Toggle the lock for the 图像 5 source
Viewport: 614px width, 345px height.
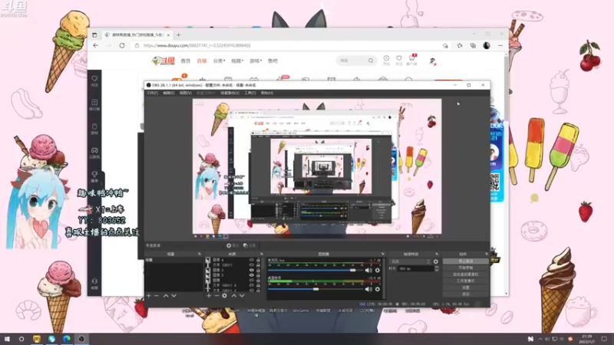pos(258,275)
